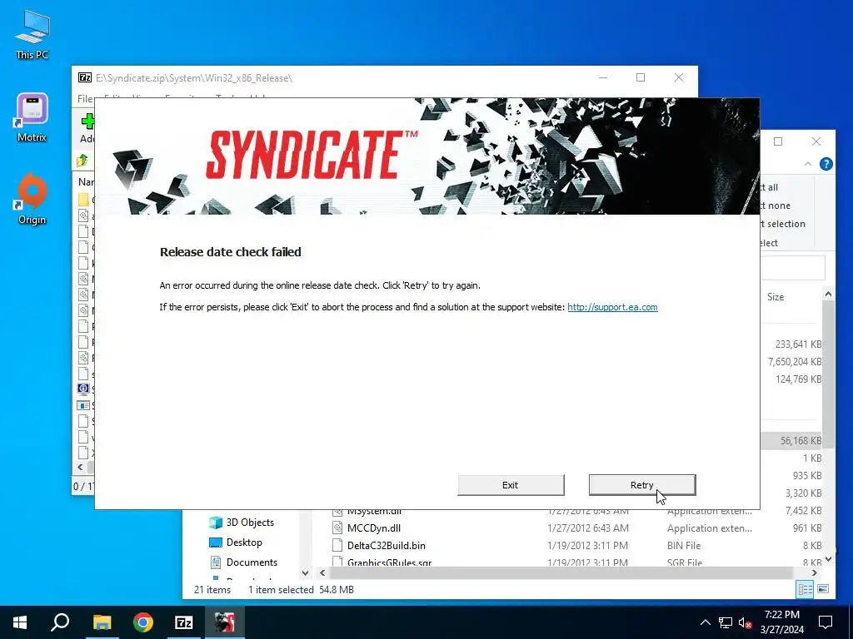
Task: Open the notification center icon
Action: point(826,622)
